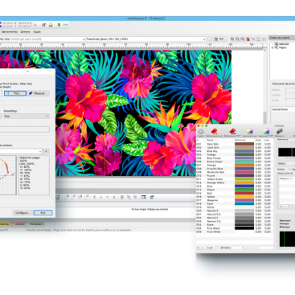Open the Measure instrument icon in color window
Image resolution: width=295 pixels, height=295 pixels.
pyautogui.click(x=279, y=132)
